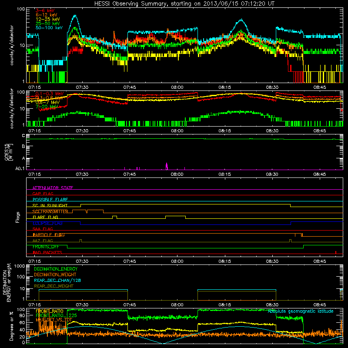This screenshot has height=348, width=348.
Task: Select the red 3-6 keV legend label
Action: 45,10
